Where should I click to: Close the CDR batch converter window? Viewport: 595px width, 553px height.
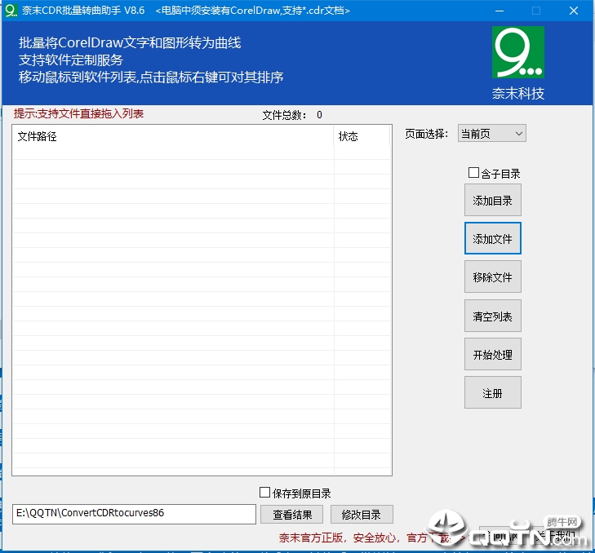(x=573, y=11)
